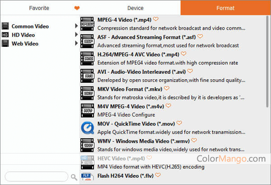Choose MKV Video Format (*.mkv)

coord(130,89)
